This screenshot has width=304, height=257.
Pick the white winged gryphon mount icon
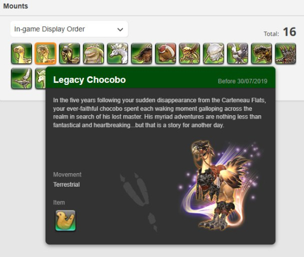tap(237, 54)
